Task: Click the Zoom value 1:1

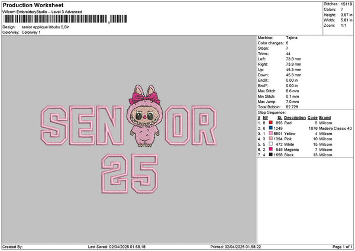Action: (343, 25)
